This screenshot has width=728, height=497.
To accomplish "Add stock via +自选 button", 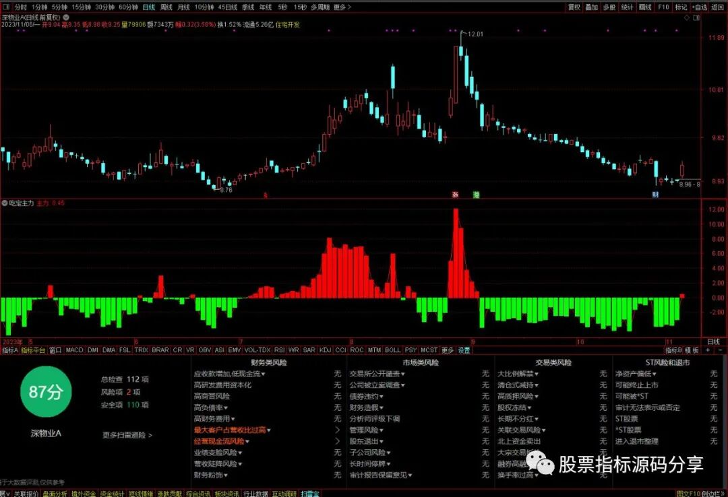I will [x=700, y=7].
